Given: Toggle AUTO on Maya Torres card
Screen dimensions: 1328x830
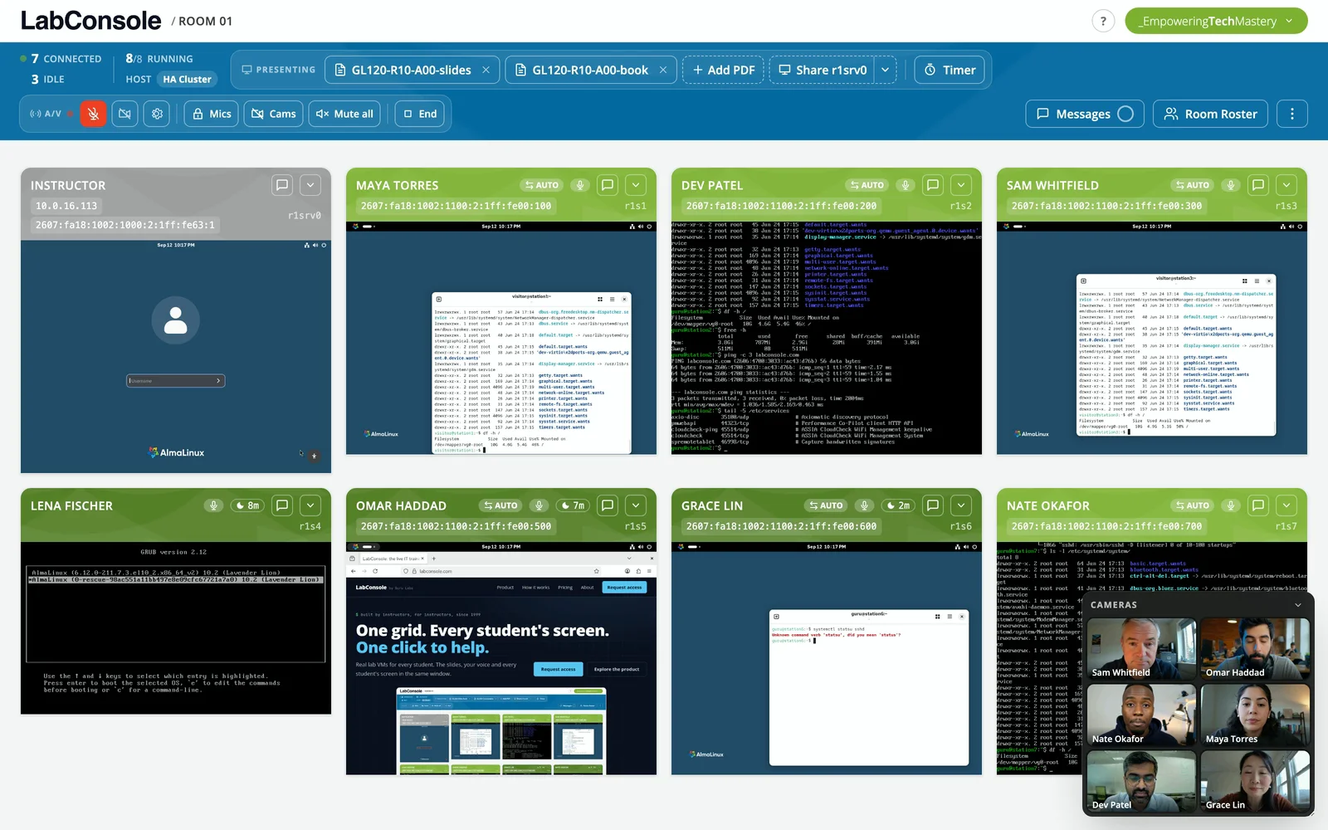Looking at the screenshot, I should tap(542, 185).
